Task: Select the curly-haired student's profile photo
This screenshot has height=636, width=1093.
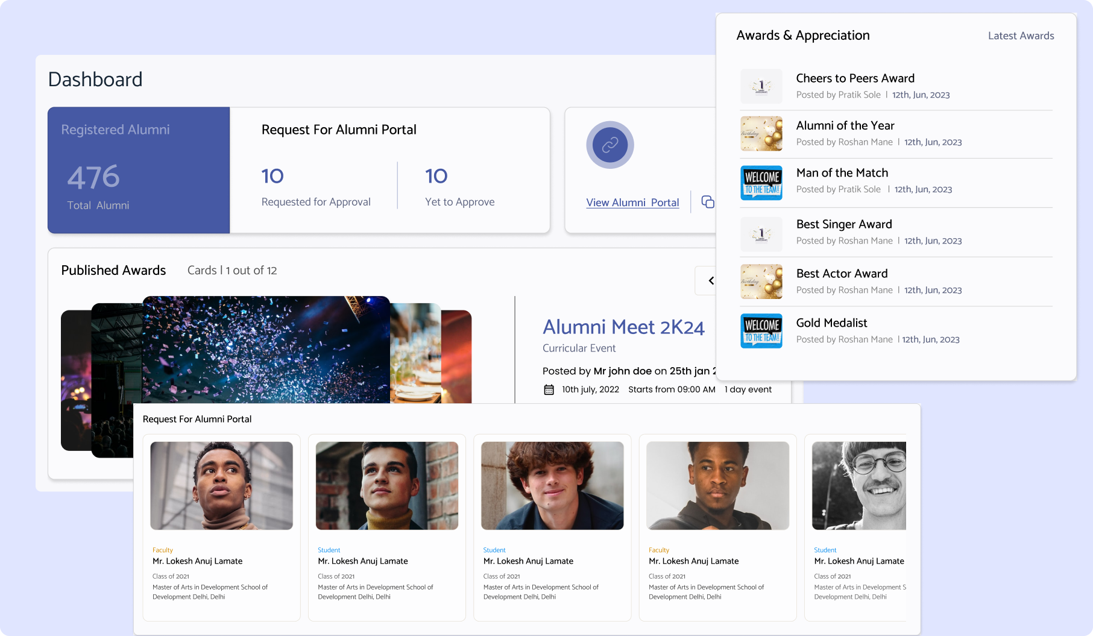Action: click(x=552, y=486)
